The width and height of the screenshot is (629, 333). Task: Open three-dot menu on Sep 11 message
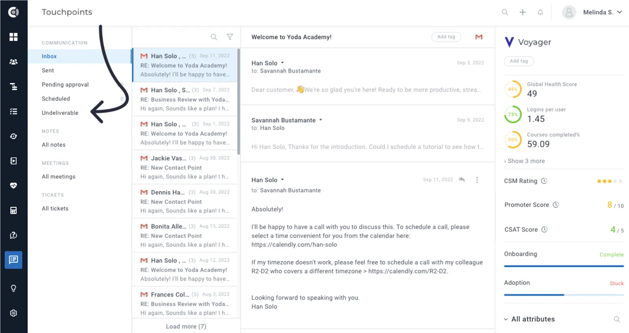click(477, 180)
